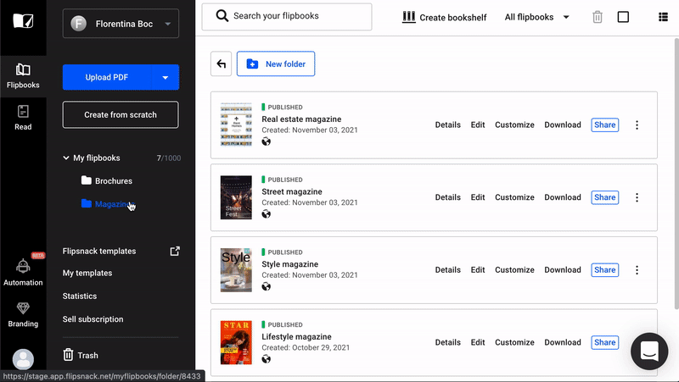Collapse the My flipbooks tree
679x382 pixels.
coord(66,158)
